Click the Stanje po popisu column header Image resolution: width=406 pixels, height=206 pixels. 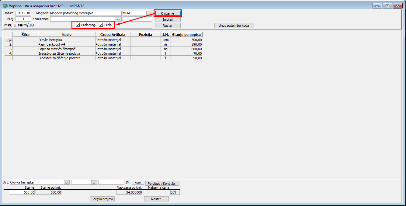[186, 35]
